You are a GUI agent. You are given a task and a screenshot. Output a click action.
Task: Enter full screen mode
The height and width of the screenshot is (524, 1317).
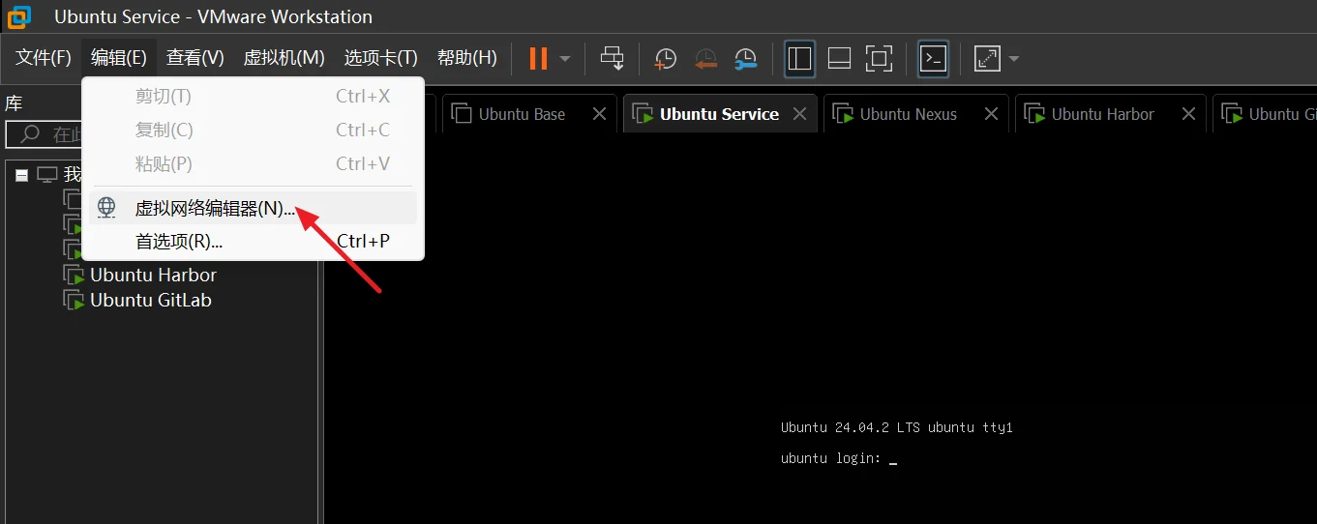879,58
